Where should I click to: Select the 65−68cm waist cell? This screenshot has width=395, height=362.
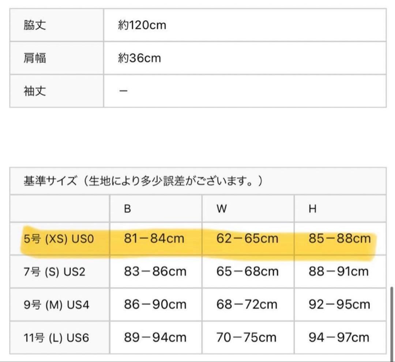click(247, 272)
